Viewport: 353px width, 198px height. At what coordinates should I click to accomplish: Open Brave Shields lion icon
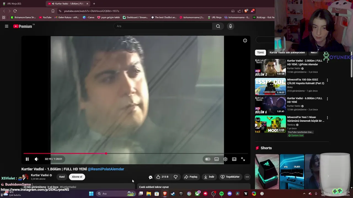(x=246, y=11)
